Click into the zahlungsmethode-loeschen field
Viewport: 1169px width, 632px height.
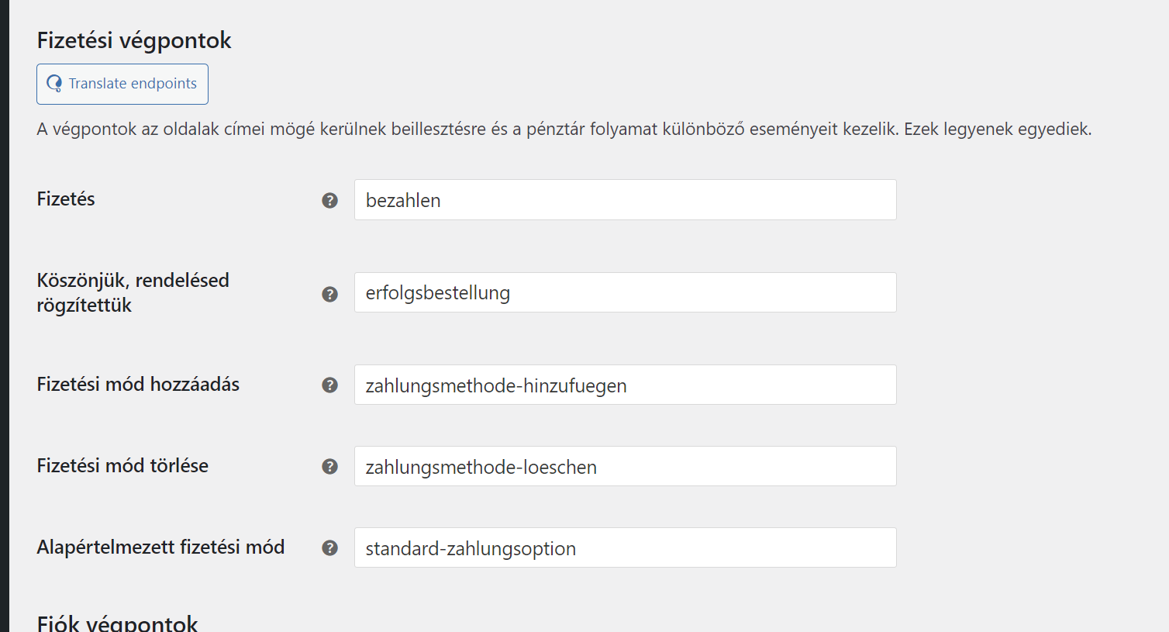coord(625,466)
